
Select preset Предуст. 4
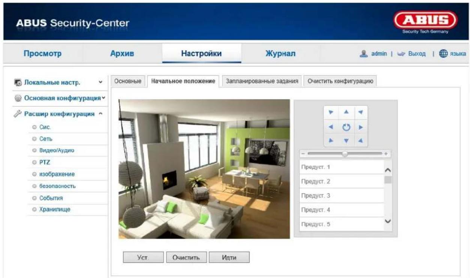[x=341, y=210]
